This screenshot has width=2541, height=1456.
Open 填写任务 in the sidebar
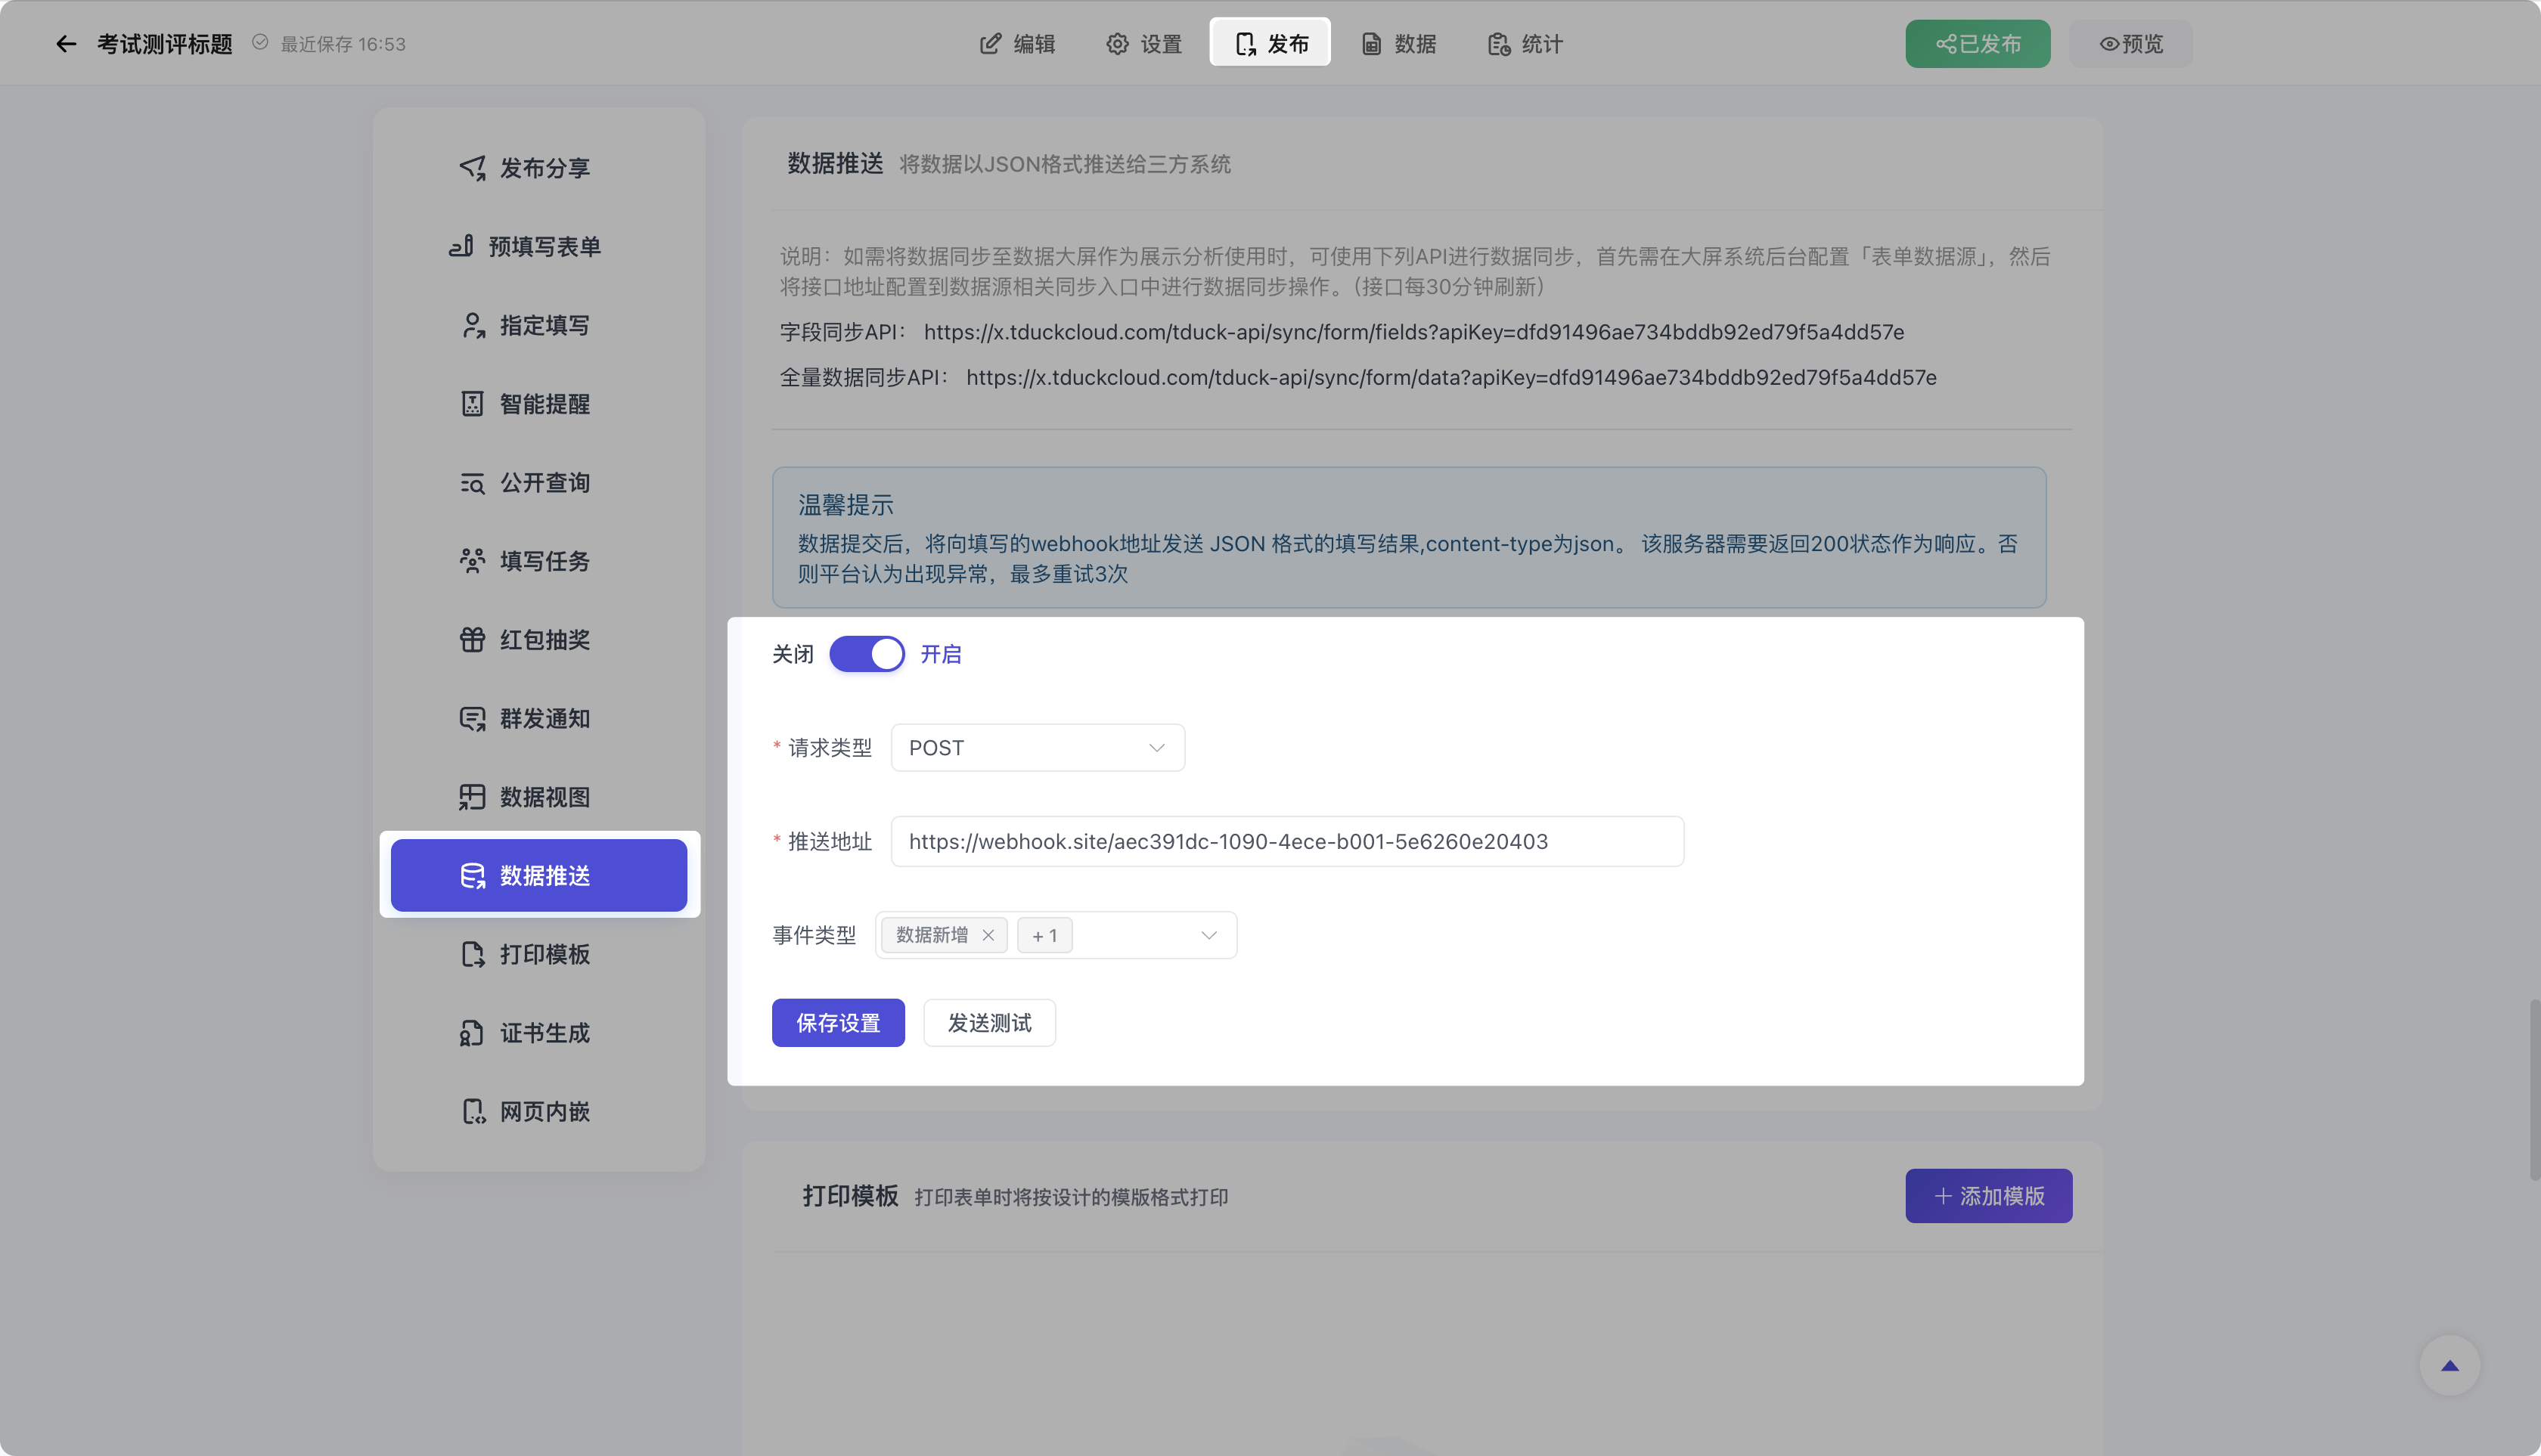click(539, 561)
